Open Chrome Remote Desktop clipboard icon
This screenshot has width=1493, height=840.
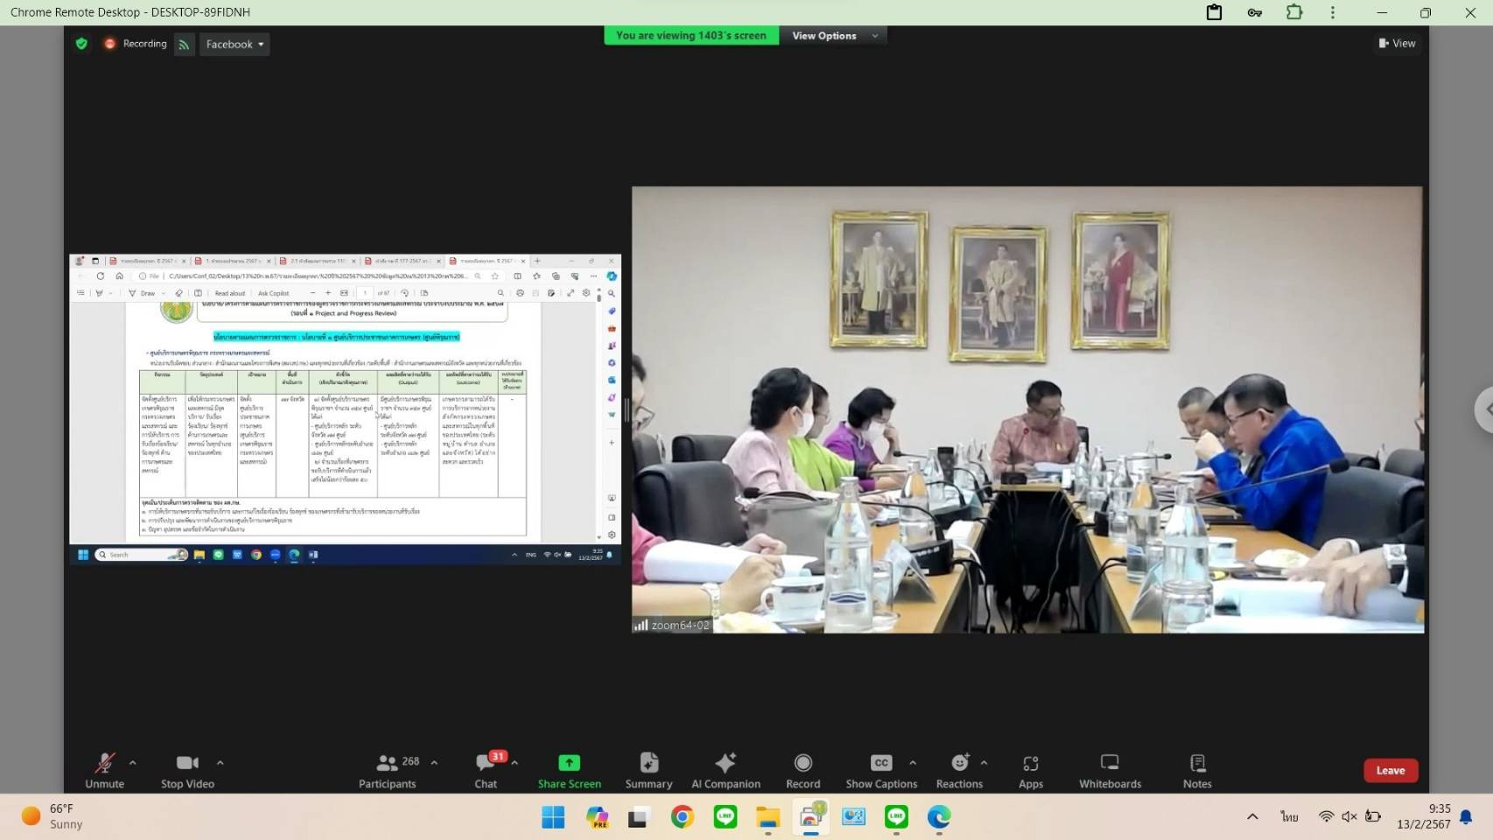click(1214, 12)
